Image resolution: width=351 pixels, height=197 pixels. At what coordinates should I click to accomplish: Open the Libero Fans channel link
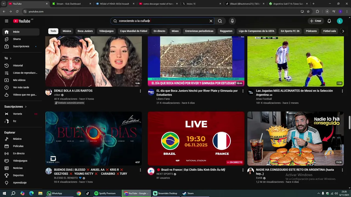coord(163,99)
